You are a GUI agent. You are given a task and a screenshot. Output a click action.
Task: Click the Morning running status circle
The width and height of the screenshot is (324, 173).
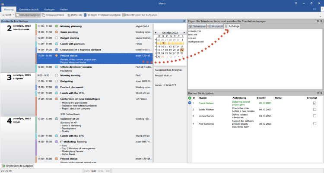click(57, 75)
